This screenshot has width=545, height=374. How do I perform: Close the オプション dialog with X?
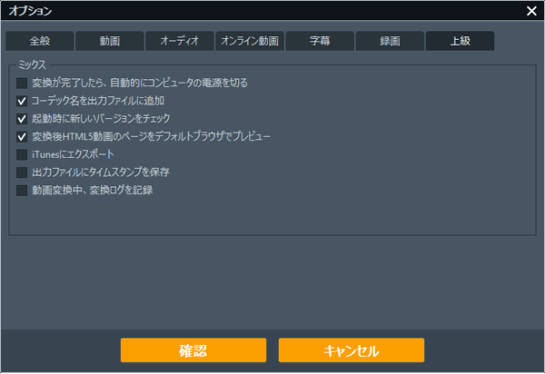pos(531,11)
